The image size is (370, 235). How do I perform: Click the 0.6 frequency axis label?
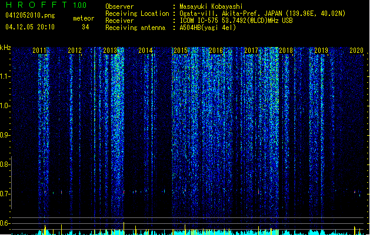[5, 223]
